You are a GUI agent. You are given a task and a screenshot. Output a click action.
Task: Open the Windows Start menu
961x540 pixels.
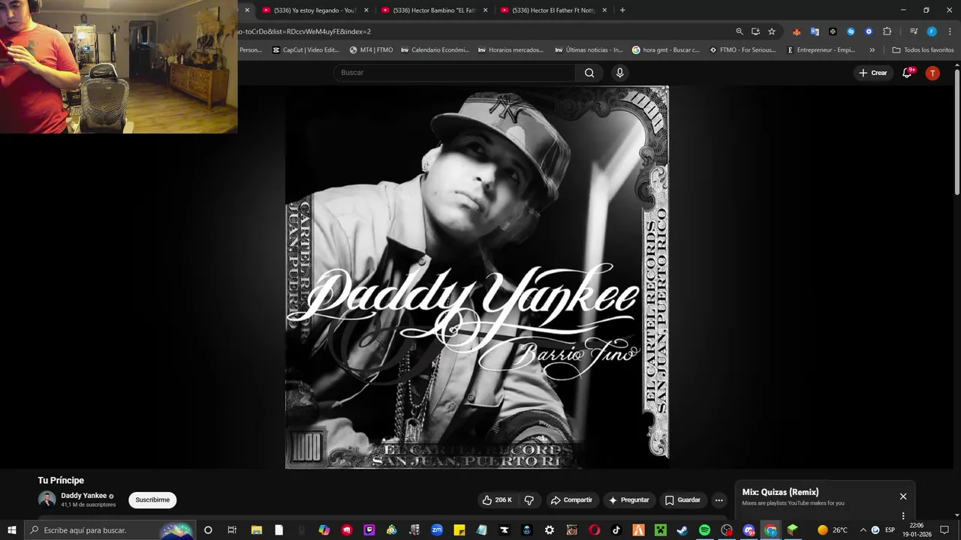12,530
